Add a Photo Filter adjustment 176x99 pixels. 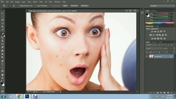point(159,35)
